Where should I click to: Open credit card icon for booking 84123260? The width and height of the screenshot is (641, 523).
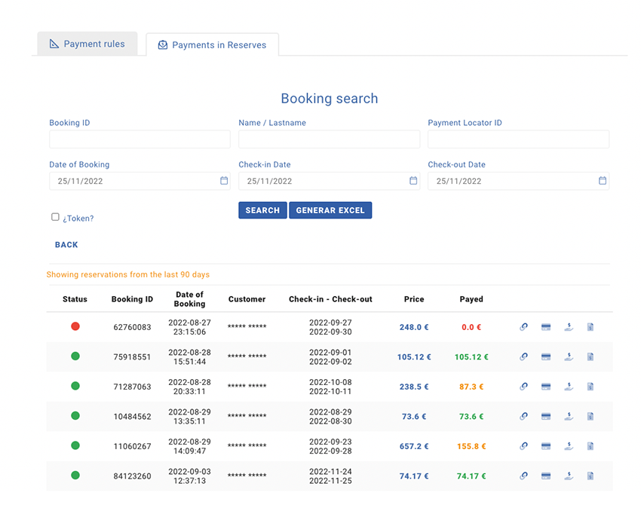pyautogui.click(x=546, y=476)
